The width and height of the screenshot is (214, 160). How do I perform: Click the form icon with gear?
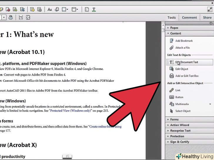pos(39,9)
